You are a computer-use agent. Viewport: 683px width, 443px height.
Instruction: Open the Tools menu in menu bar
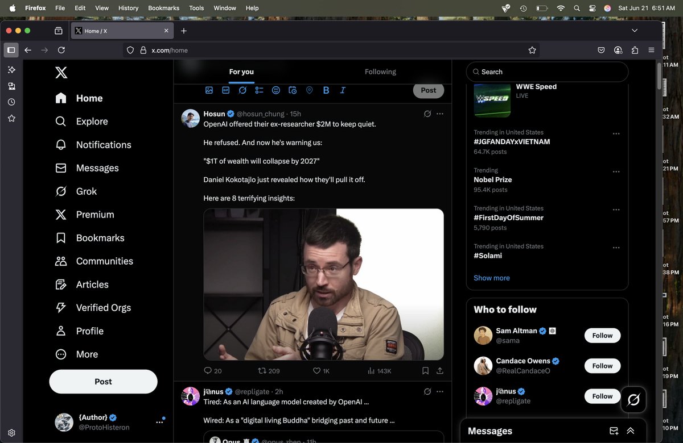point(196,8)
